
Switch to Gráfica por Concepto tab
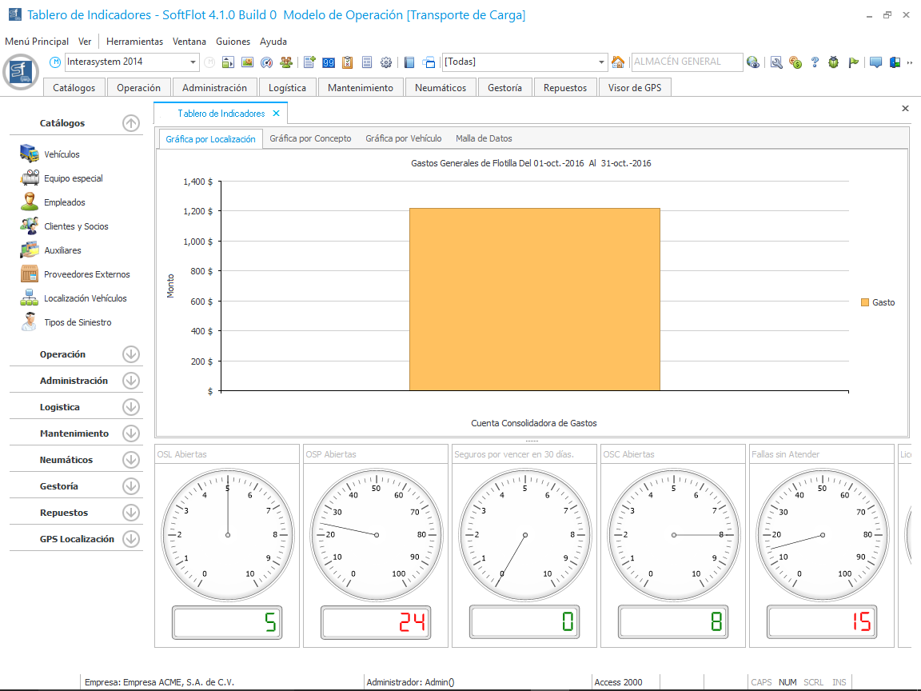(310, 138)
